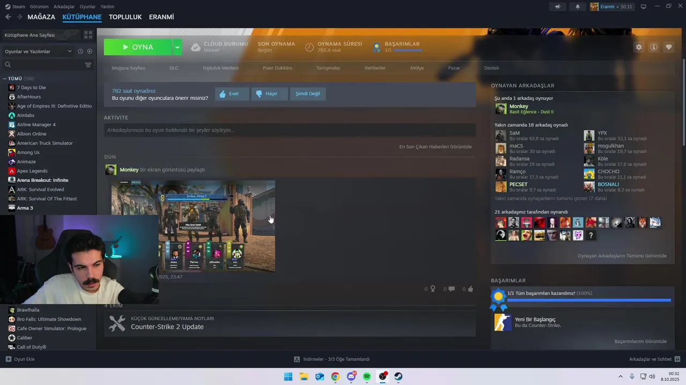Screen dimensions: 686x385
Task: Show game info icon
Action: tap(654, 47)
